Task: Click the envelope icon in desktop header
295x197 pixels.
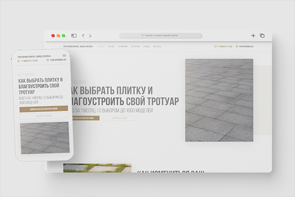Action: 237,46
